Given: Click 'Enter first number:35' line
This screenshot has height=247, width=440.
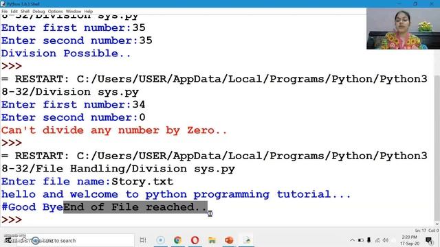Looking at the screenshot, I should tap(74, 27).
